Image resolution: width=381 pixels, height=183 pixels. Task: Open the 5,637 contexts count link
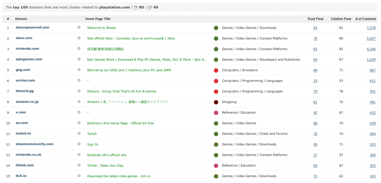[371, 39]
